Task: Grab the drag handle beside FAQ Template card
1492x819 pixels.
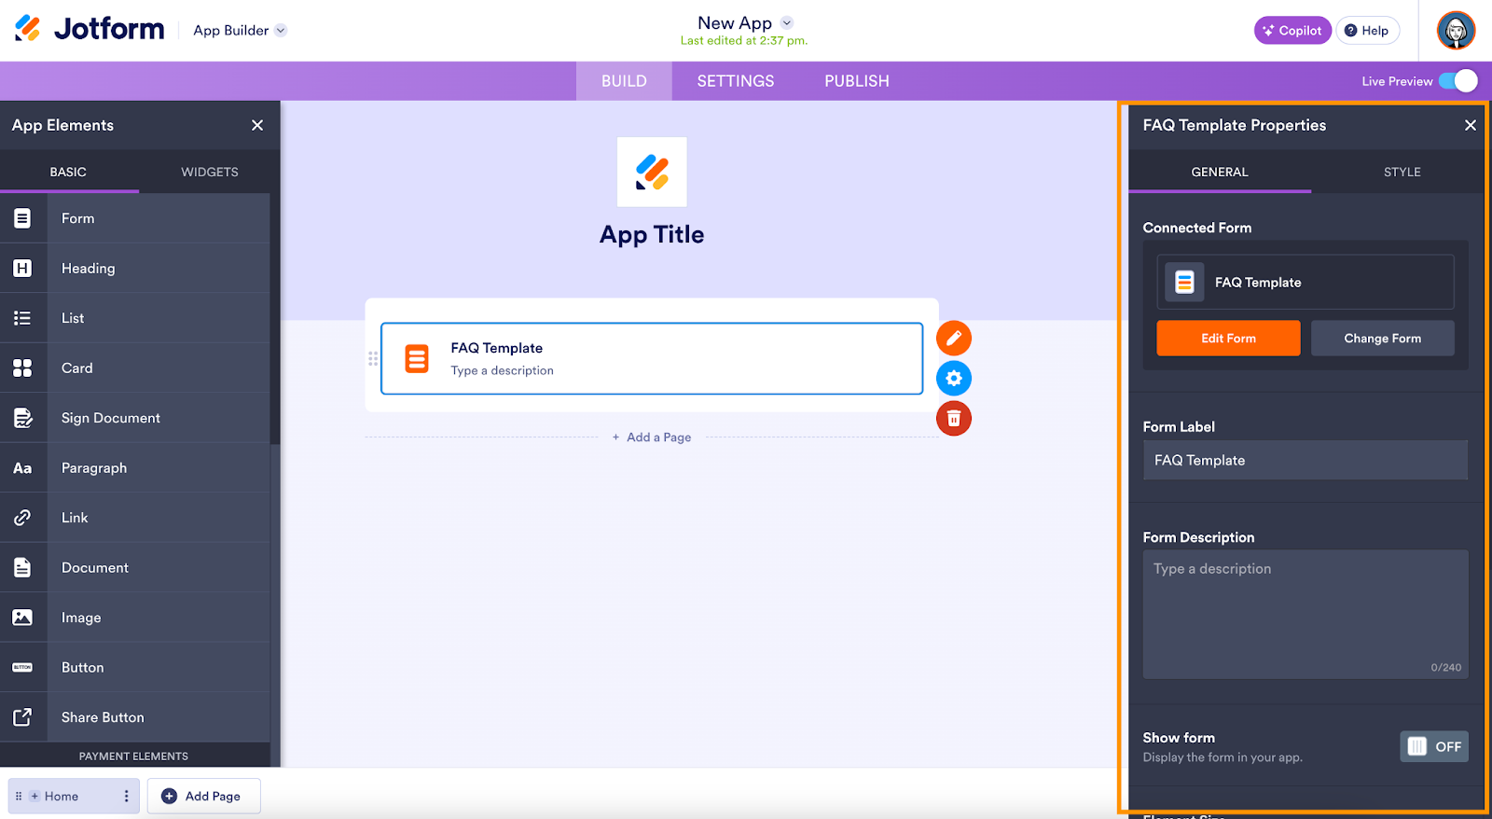Action: (373, 359)
